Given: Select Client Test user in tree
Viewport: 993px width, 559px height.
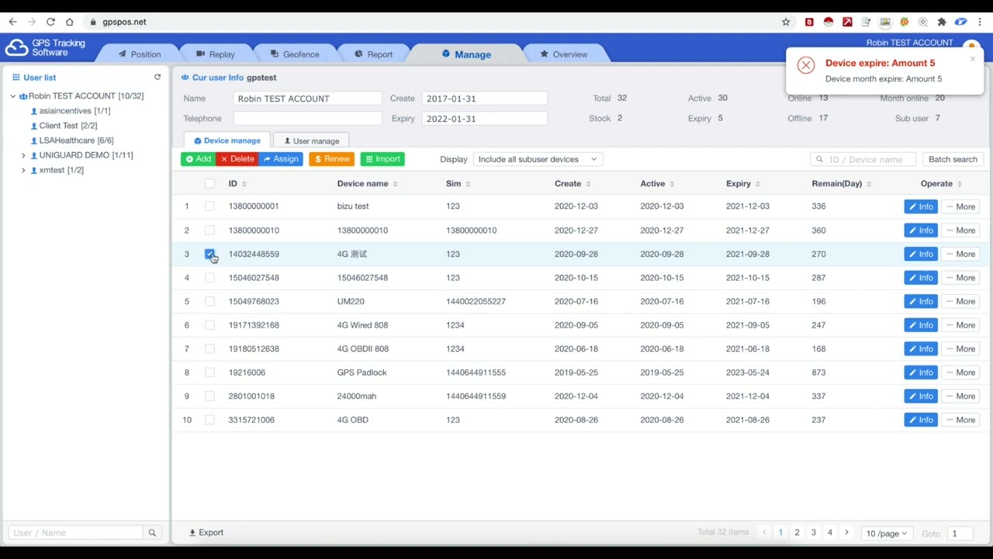Looking at the screenshot, I should 64,126.
